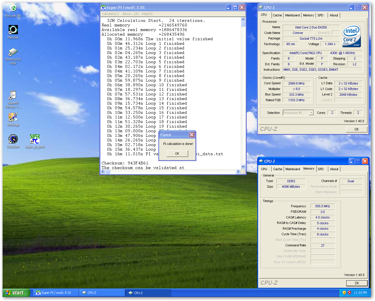Switch to Mainboard tab in top CPU-Z
This screenshot has height=301, width=375.
[292, 15]
